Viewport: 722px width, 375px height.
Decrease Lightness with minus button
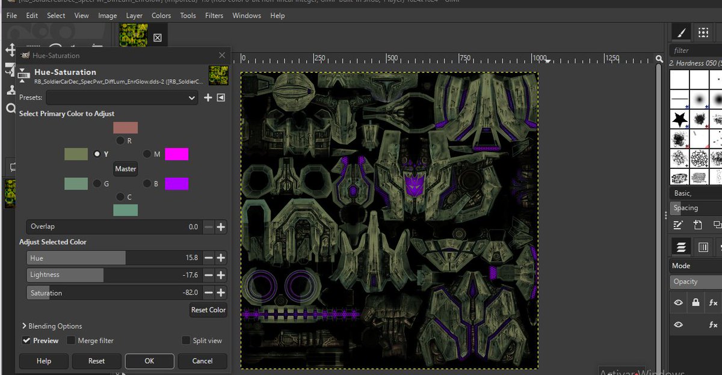point(208,275)
